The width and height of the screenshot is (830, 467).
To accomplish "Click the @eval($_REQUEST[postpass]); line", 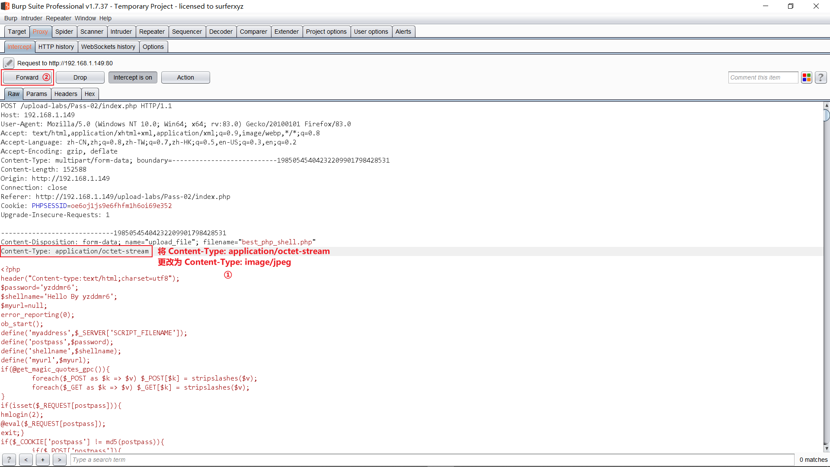I will point(53,424).
